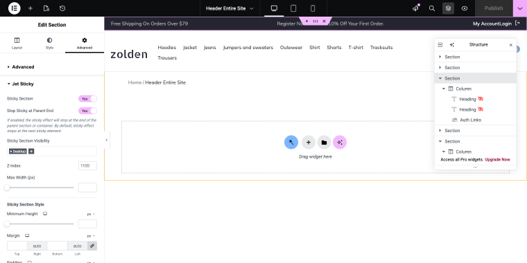
Task: Switch to mobile responsive view
Action: point(313,8)
